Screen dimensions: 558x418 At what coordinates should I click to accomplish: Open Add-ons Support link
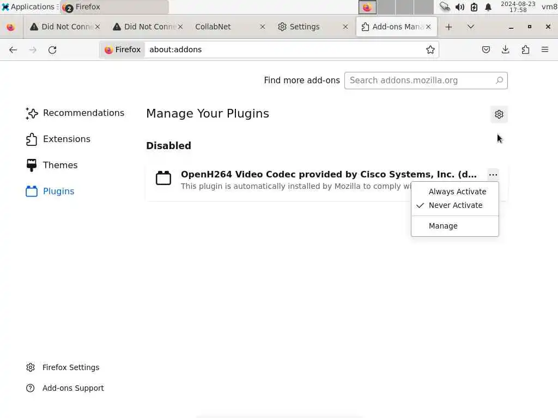click(65, 388)
